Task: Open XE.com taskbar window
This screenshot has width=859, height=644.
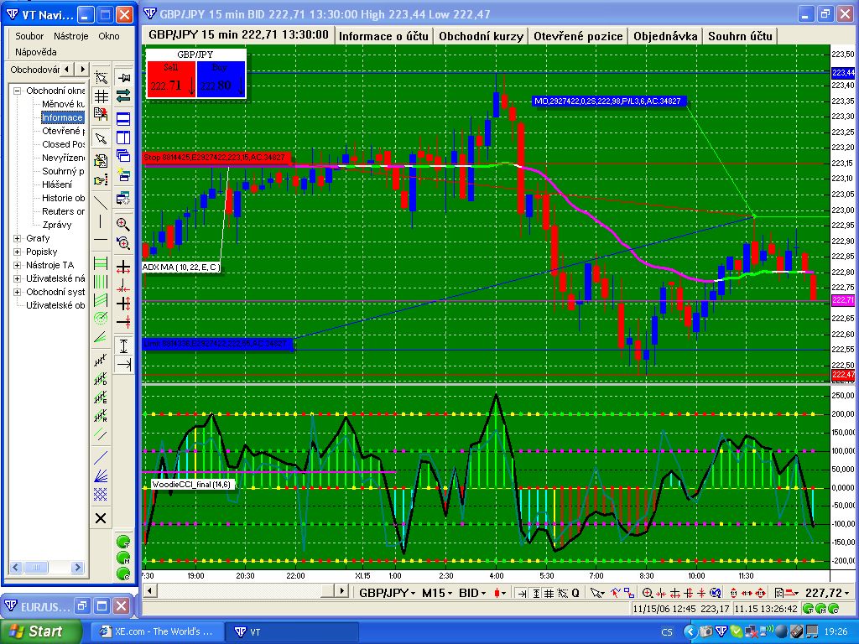Action: point(156,631)
